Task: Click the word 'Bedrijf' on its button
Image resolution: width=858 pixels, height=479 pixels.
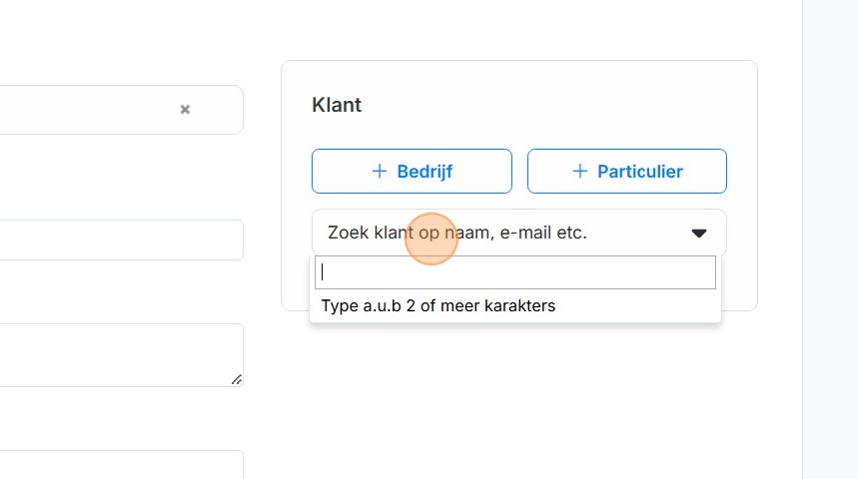Action: point(425,171)
